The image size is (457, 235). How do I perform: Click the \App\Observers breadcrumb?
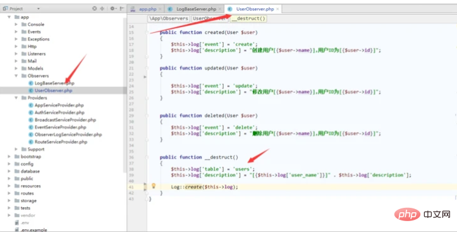pos(169,18)
